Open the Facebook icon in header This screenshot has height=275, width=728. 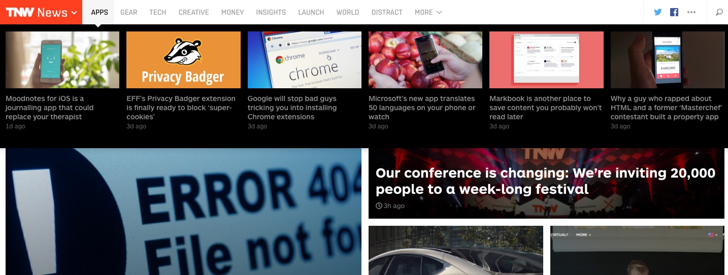coord(674,12)
